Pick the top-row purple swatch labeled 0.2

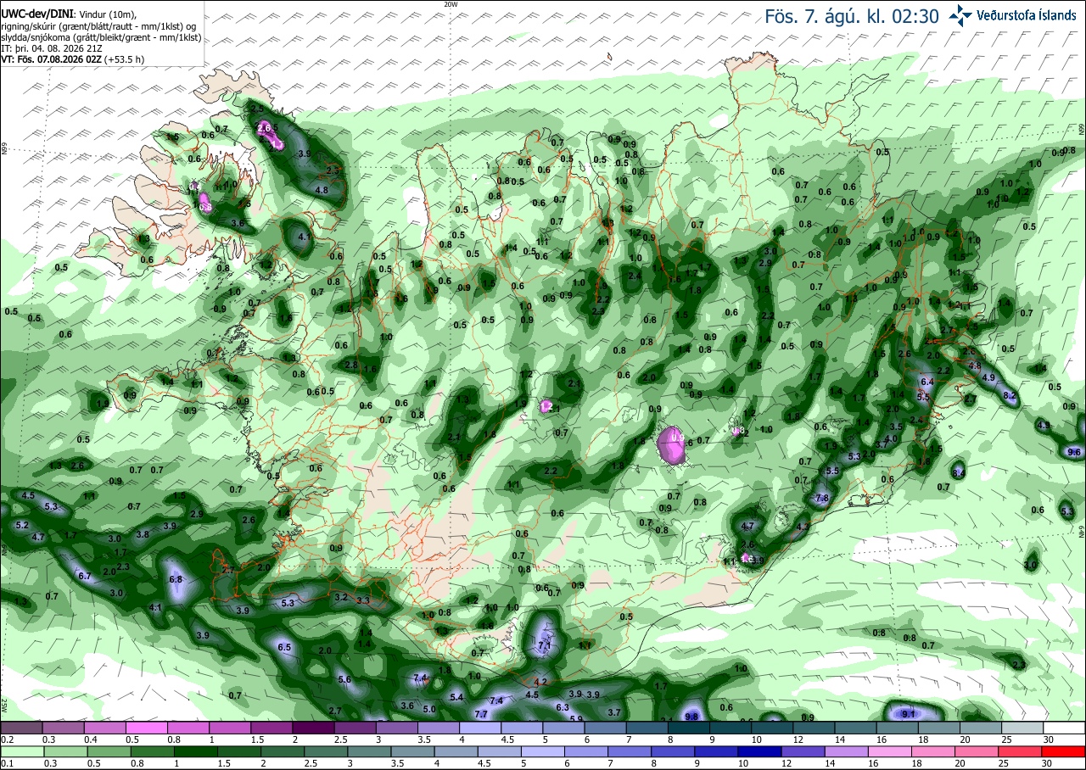[x=21, y=728]
